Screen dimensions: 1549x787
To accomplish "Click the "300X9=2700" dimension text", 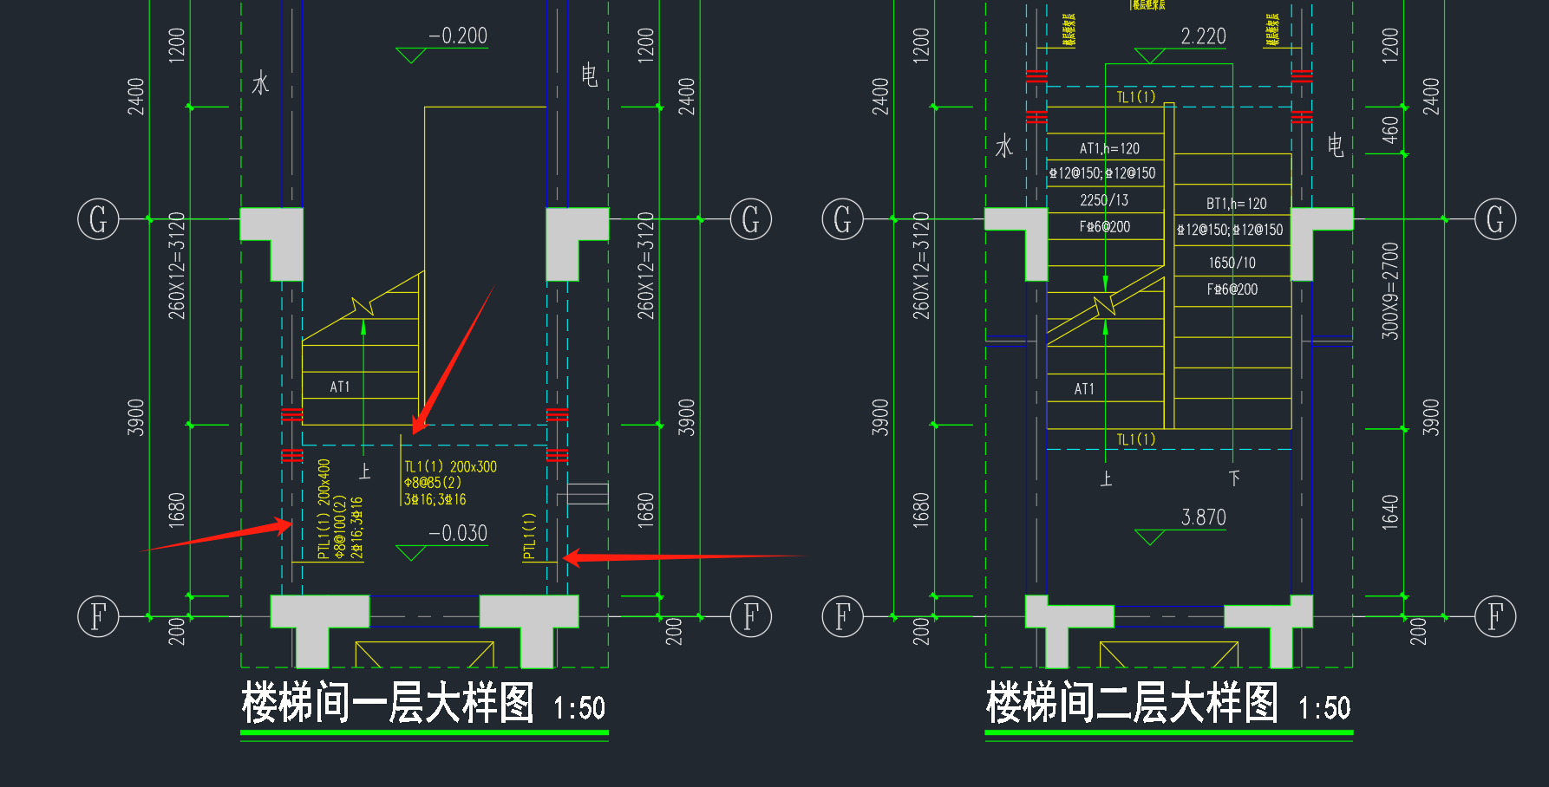I will point(1390,291).
